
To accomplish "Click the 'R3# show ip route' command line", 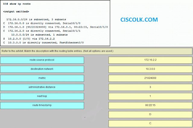I will (x=17, y=4).
